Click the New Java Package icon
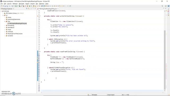The width and height of the screenshot is (170, 96). point(27,6)
